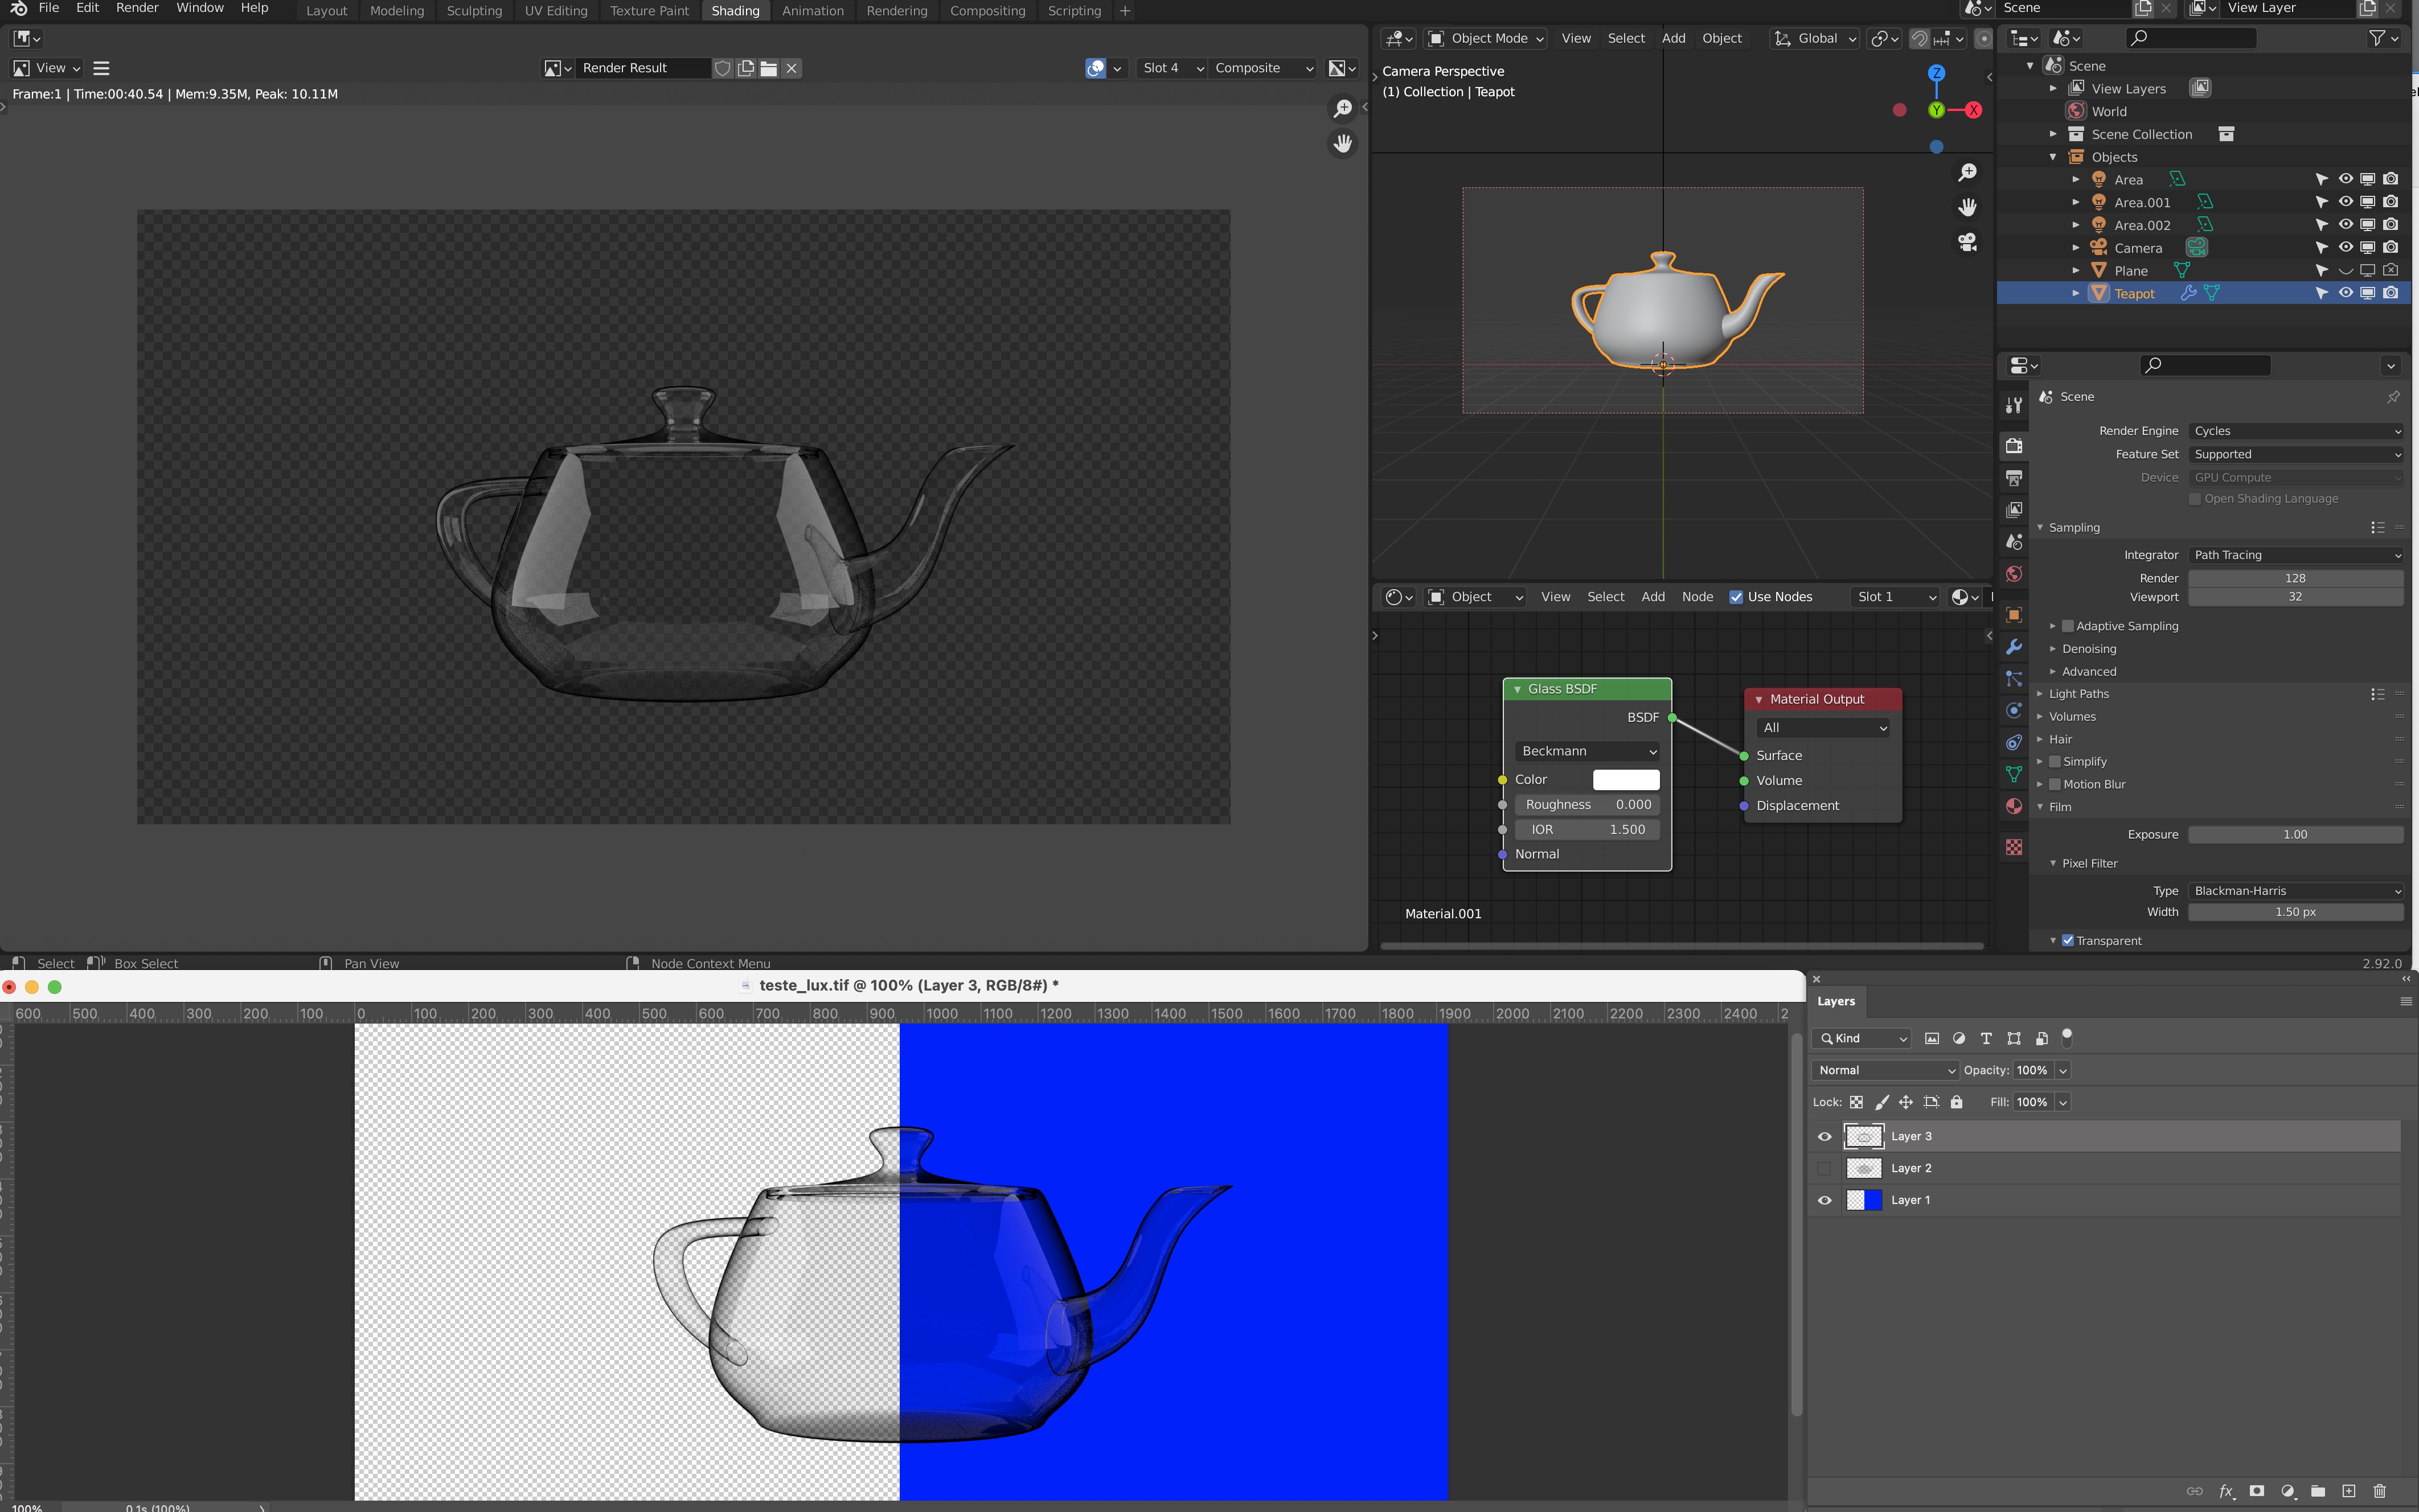Click the Glass BSDF white color swatch
The width and height of the screenshot is (2419, 1512).
[x=1625, y=779]
